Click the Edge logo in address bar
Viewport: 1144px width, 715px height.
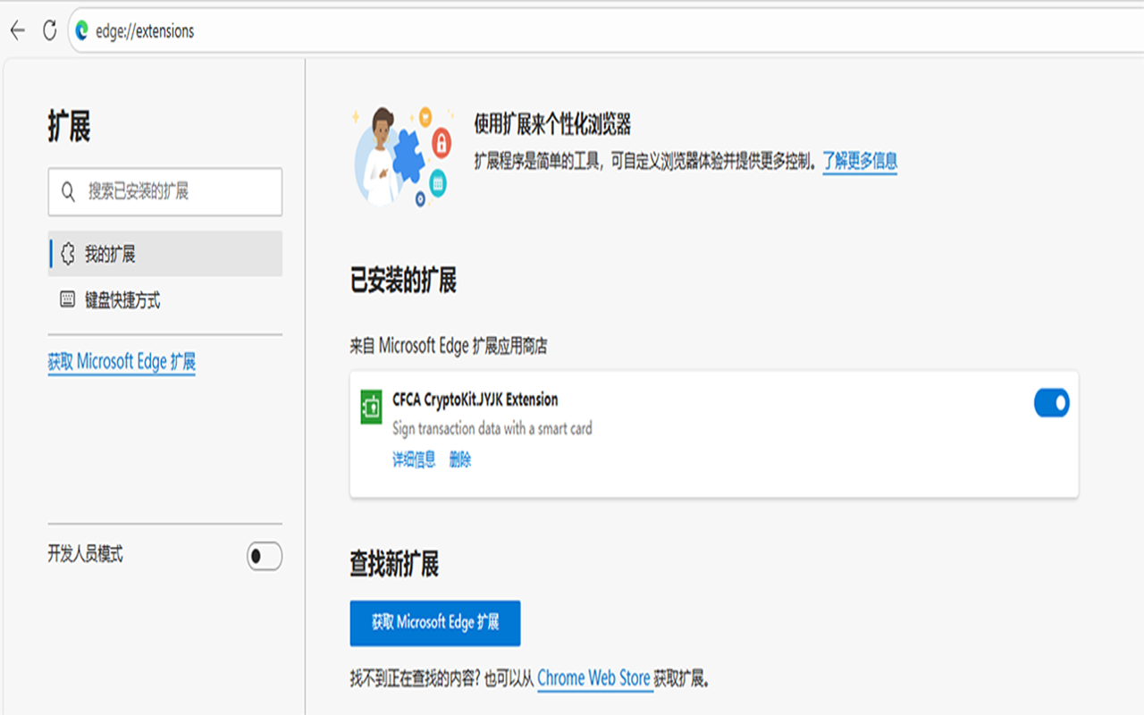coord(82,31)
